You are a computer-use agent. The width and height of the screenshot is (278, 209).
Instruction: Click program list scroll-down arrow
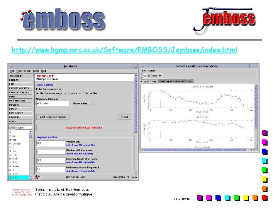[31, 178]
